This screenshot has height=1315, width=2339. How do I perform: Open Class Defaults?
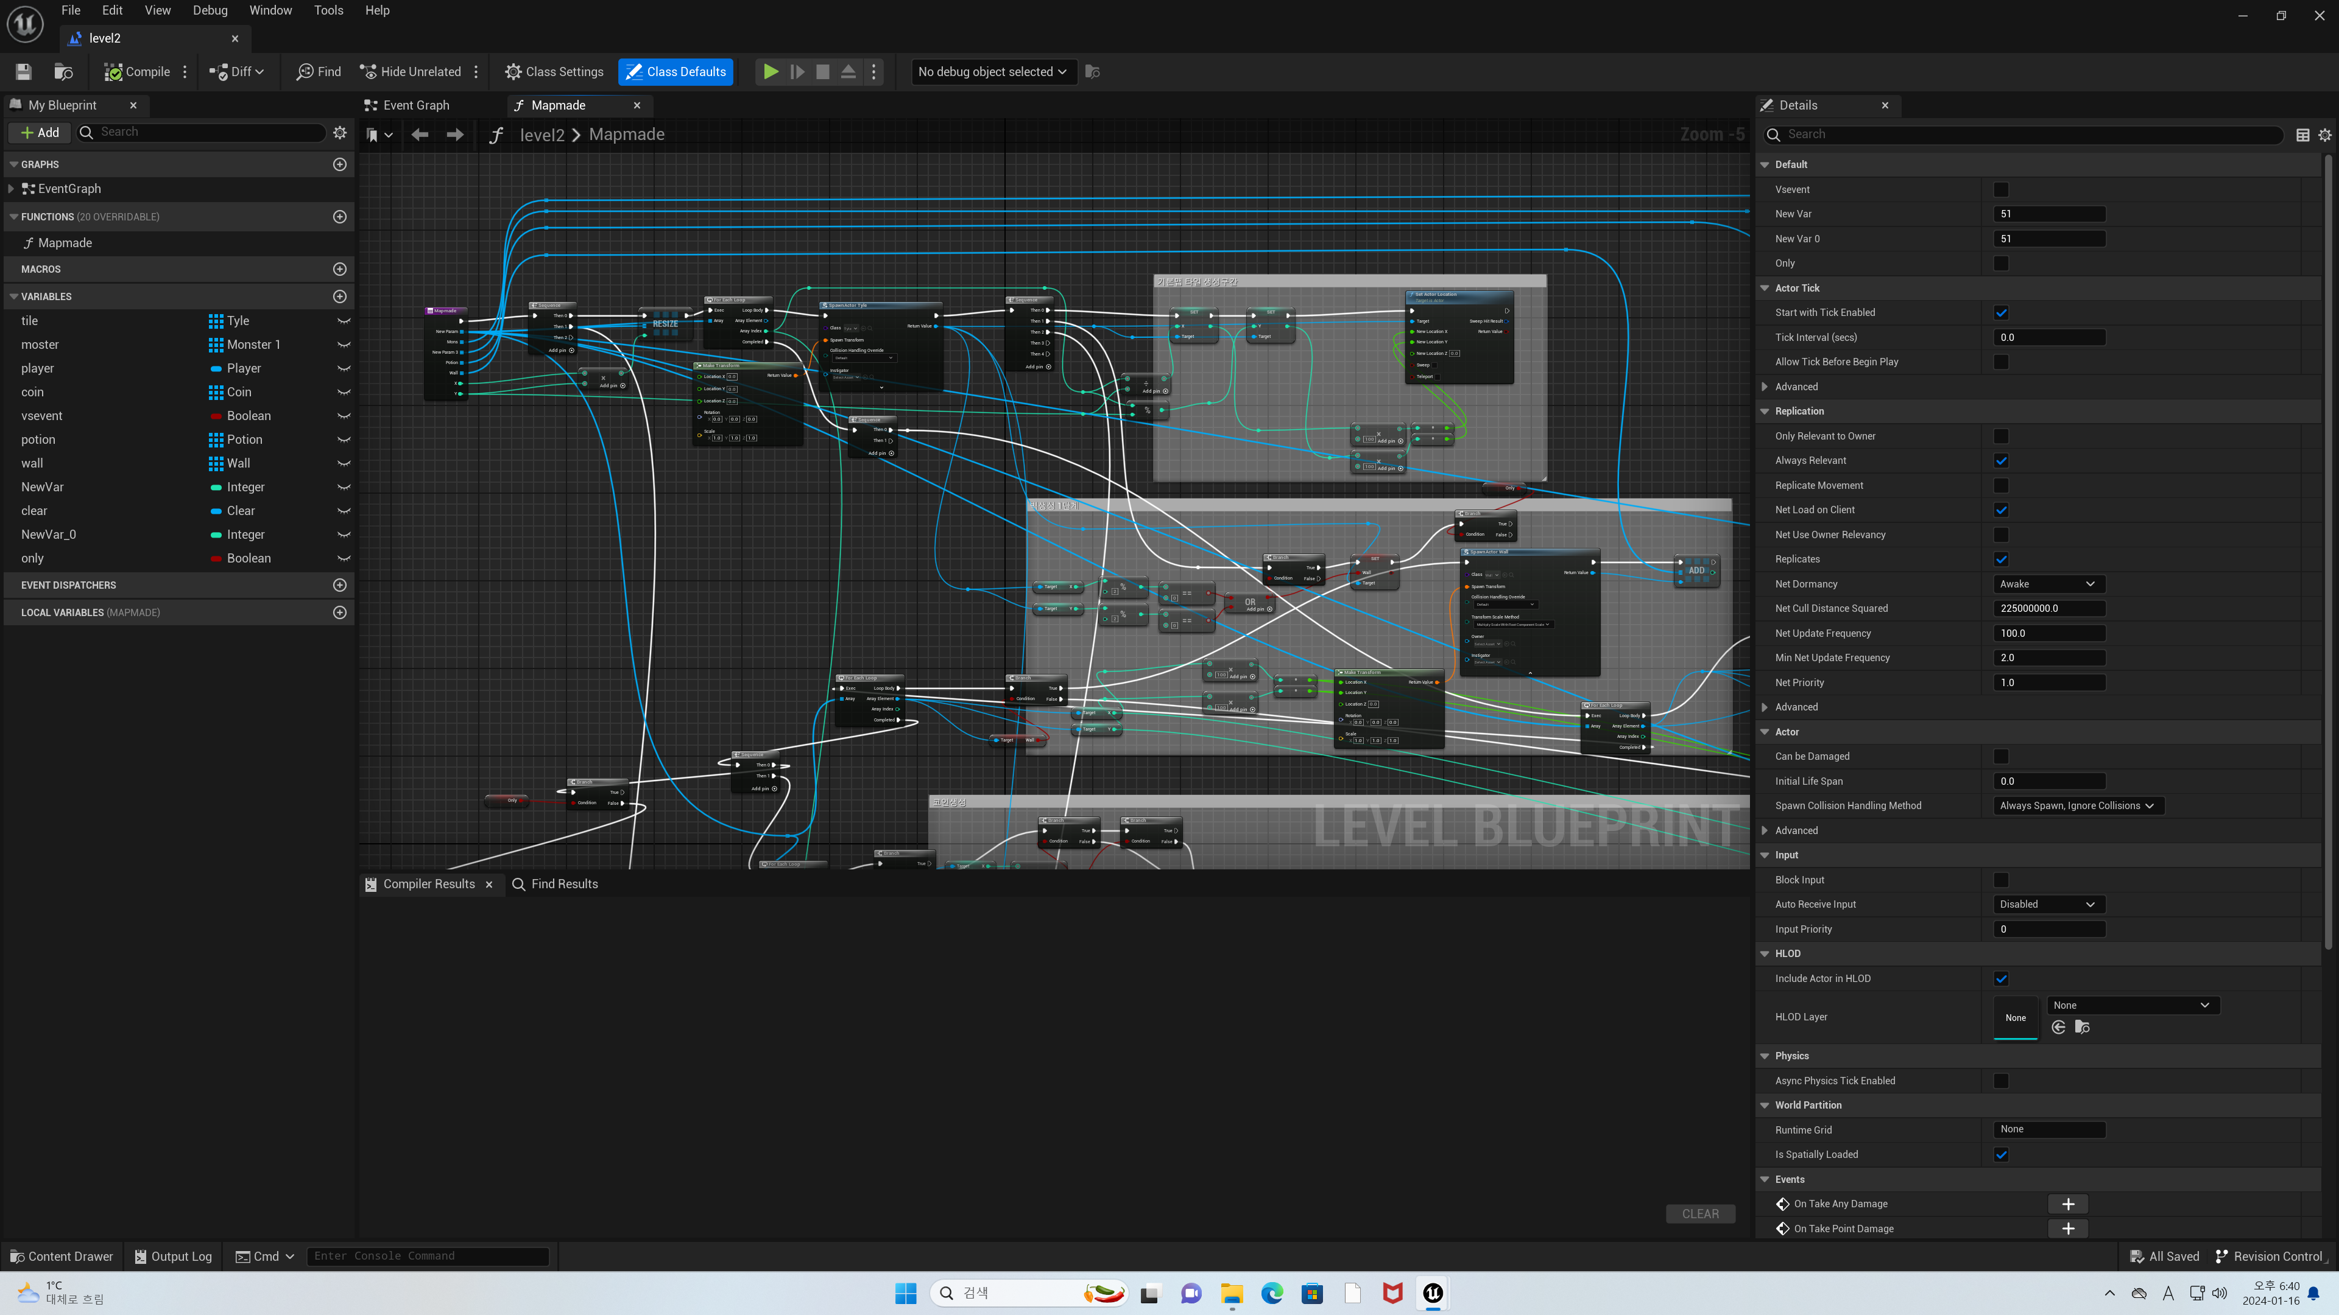[676, 72]
